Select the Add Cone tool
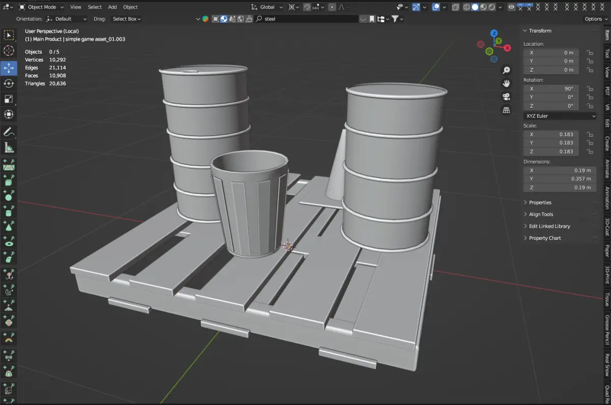This screenshot has width=611, height=405. (9, 227)
